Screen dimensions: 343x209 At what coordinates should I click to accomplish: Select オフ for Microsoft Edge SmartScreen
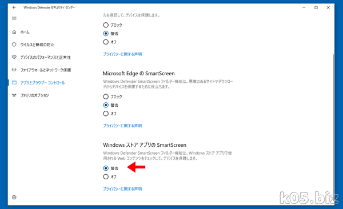pos(106,114)
